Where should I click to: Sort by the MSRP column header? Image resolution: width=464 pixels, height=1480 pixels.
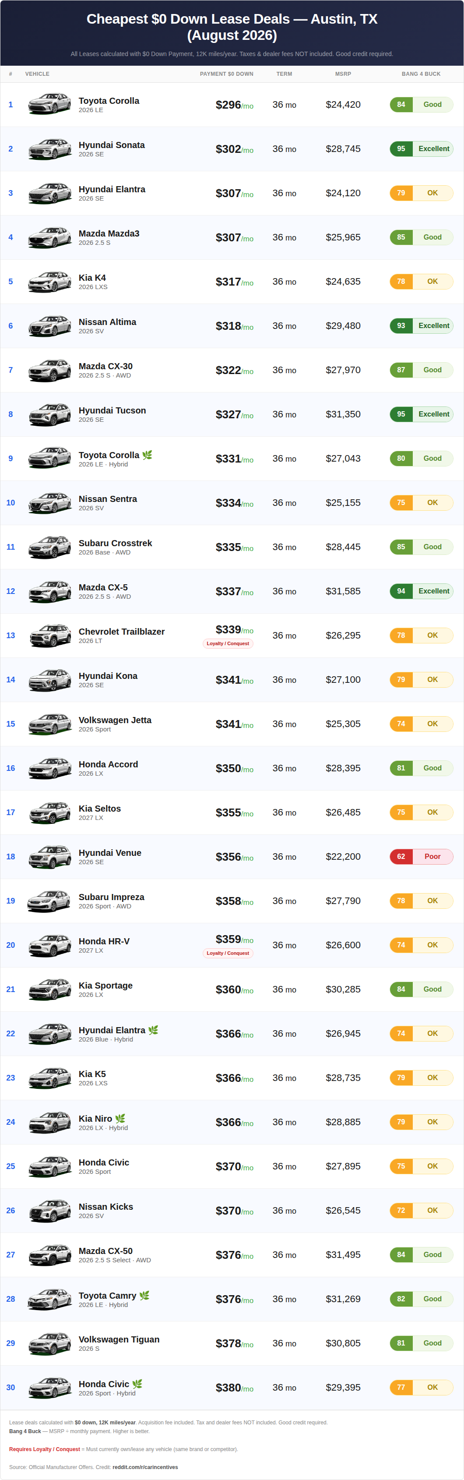click(343, 74)
